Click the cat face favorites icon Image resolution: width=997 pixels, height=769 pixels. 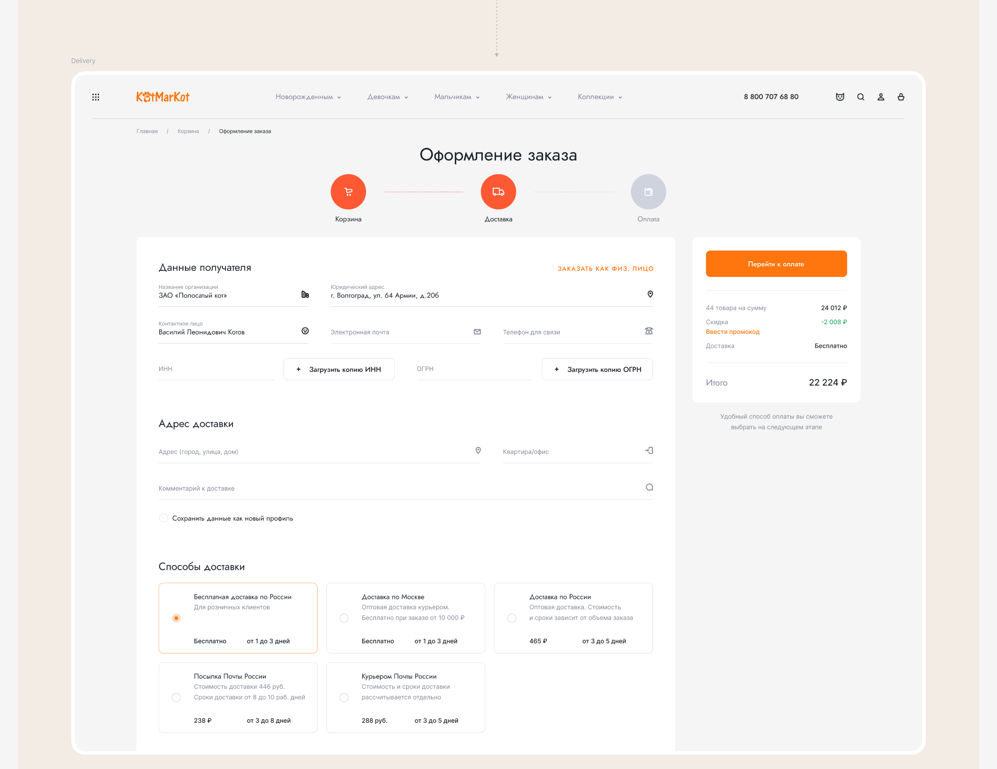point(840,97)
